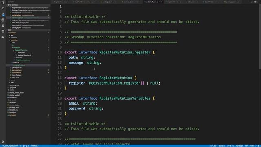Image resolution: width=261 pixels, height=147 pixels.
Task: Switch to the last package.json tab
Action: point(231,2)
